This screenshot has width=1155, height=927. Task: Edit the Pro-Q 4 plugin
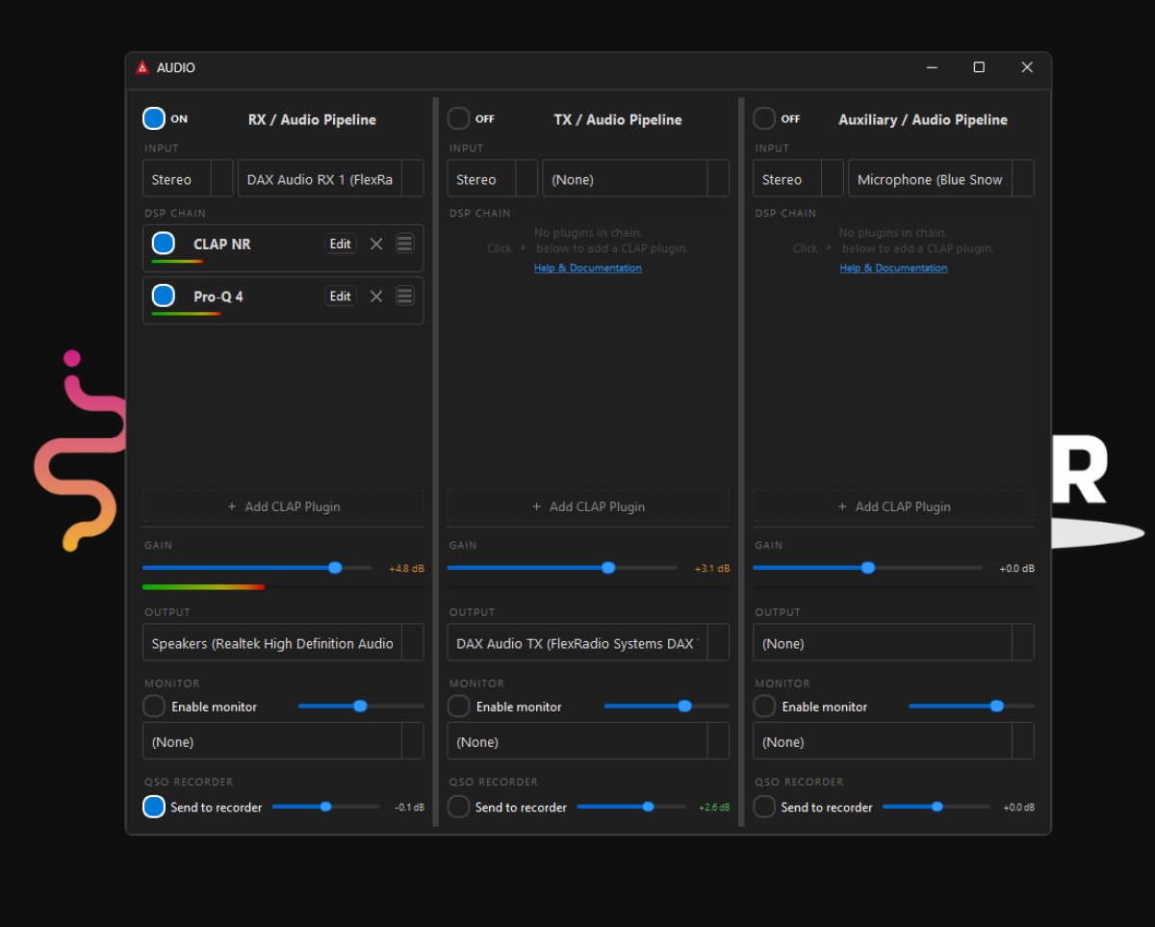tap(340, 296)
